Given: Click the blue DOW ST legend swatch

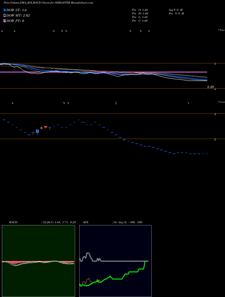Looking at the screenshot, I should point(4,10).
